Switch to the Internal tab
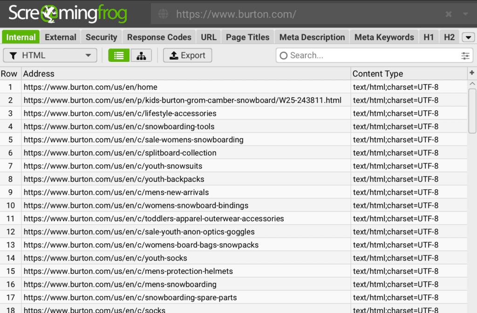477x313 pixels. 20,37
